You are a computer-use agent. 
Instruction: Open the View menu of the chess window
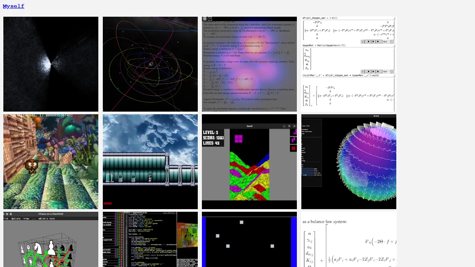26,218
